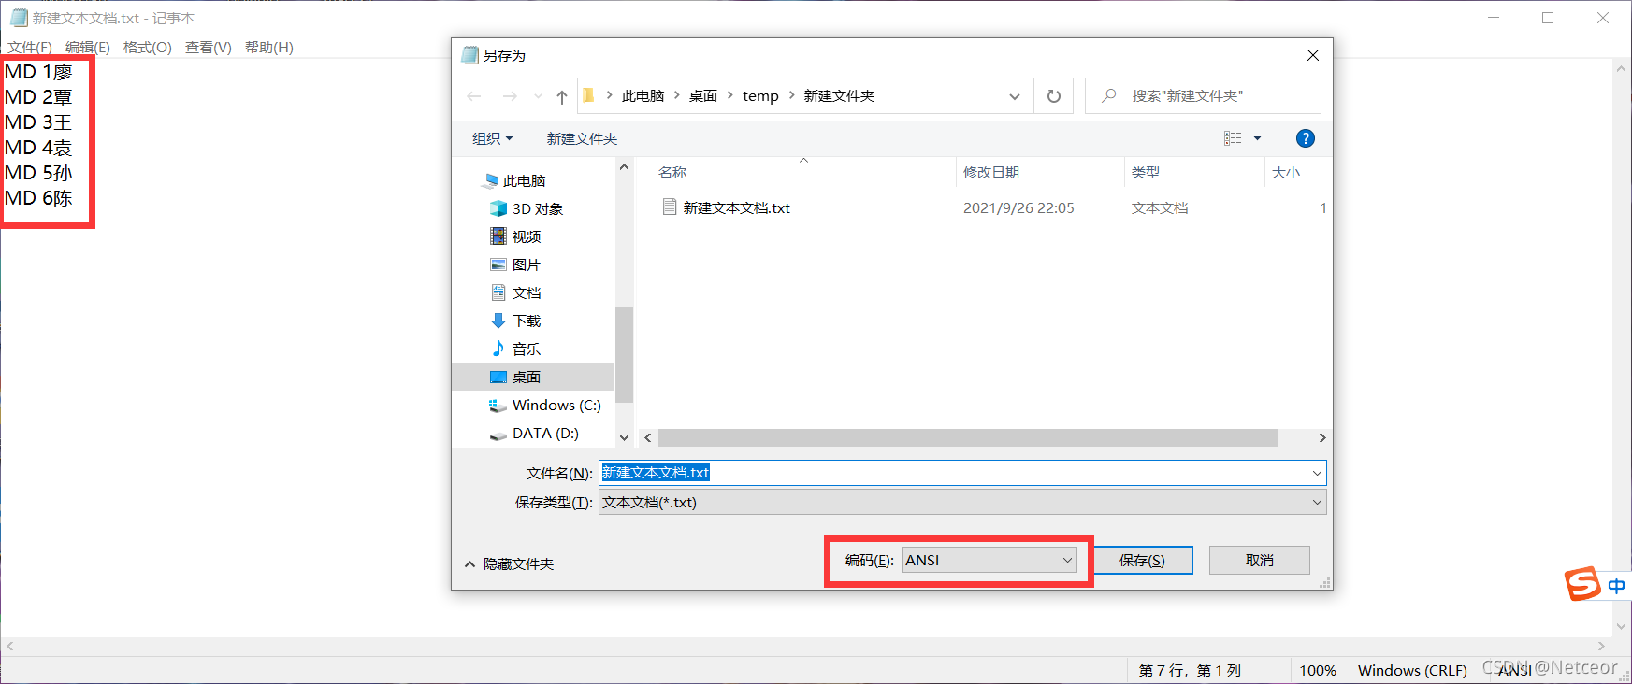Select 此电脑 in navigation tree
This screenshot has height=684, width=1632.
[x=524, y=180]
